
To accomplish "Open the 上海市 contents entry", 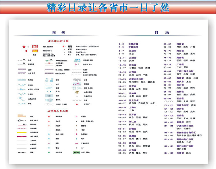I will click(x=132, y=107).
